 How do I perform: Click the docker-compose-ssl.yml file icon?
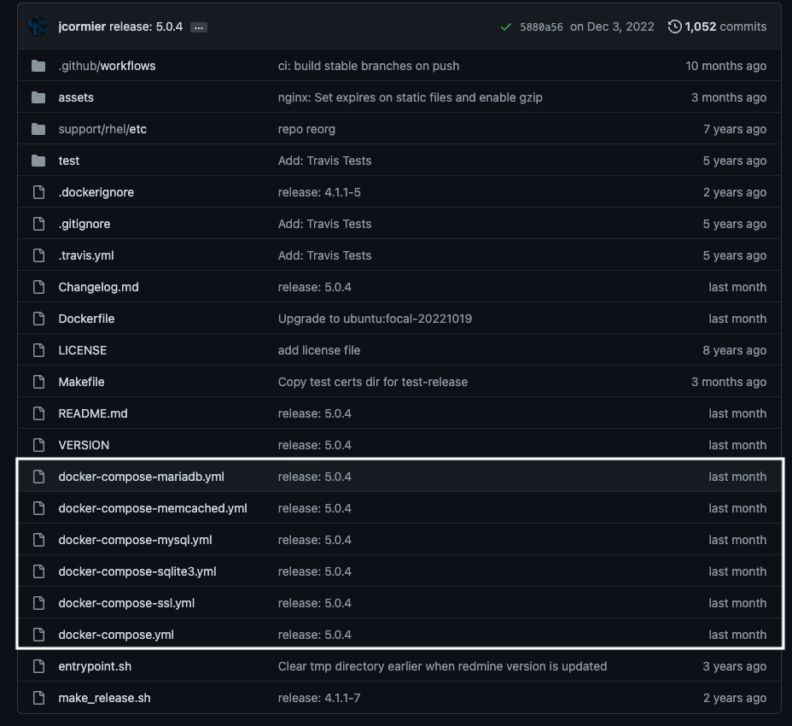(38, 603)
